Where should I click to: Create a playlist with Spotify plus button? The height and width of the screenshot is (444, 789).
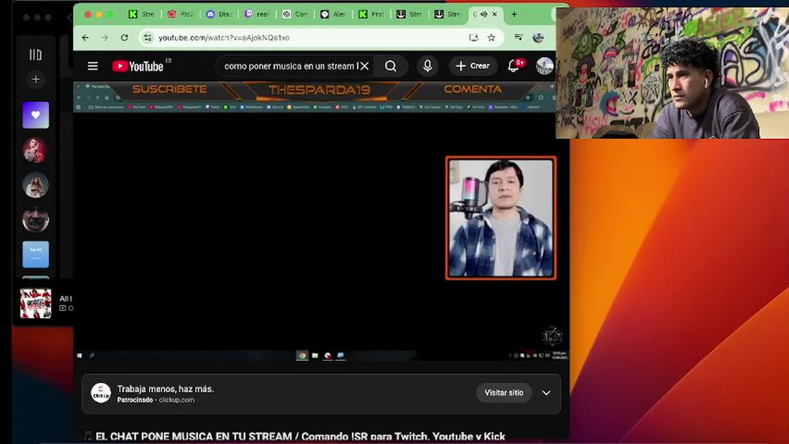coord(36,80)
